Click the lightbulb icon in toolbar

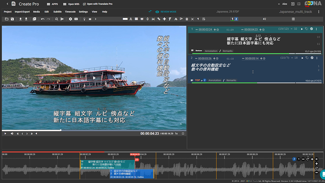(84, 19)
